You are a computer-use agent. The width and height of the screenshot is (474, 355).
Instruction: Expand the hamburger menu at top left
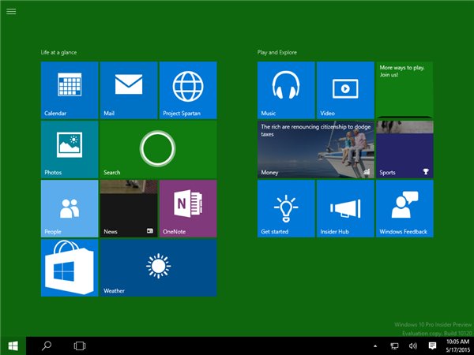[x=11, y=11]
